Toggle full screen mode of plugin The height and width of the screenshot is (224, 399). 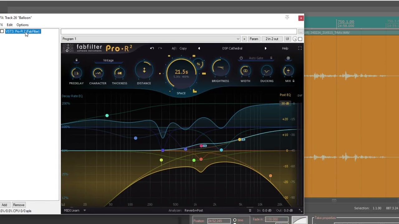pos(300,48)
